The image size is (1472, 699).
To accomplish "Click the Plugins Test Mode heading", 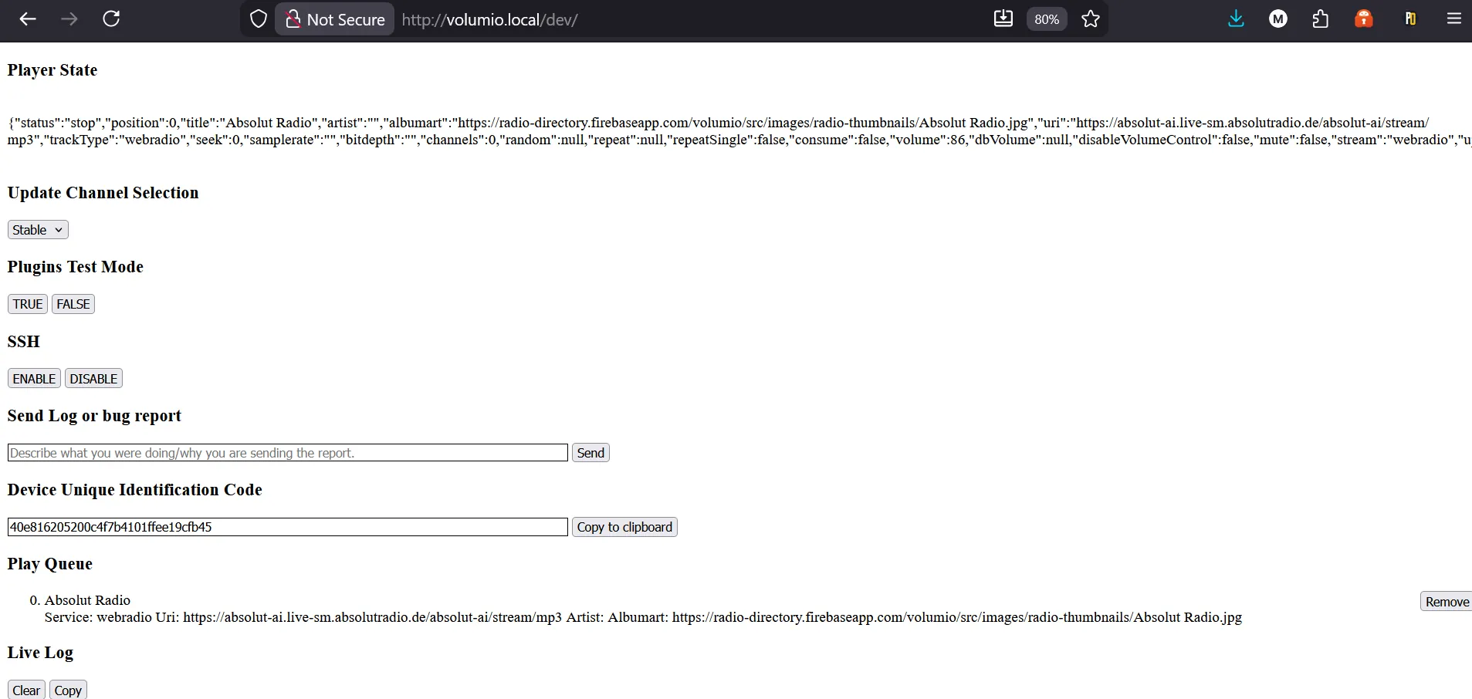I will point(76,267).
